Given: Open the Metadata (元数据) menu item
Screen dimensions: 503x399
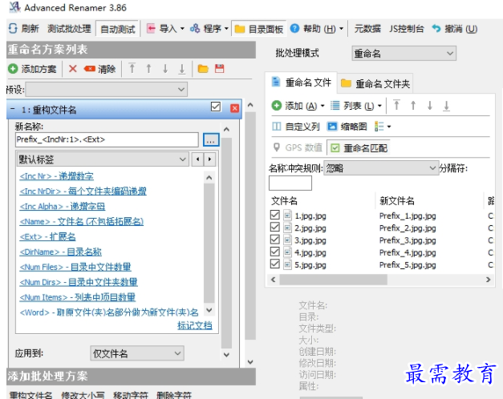Looking at the screenshot, I should tap(367, 29).
